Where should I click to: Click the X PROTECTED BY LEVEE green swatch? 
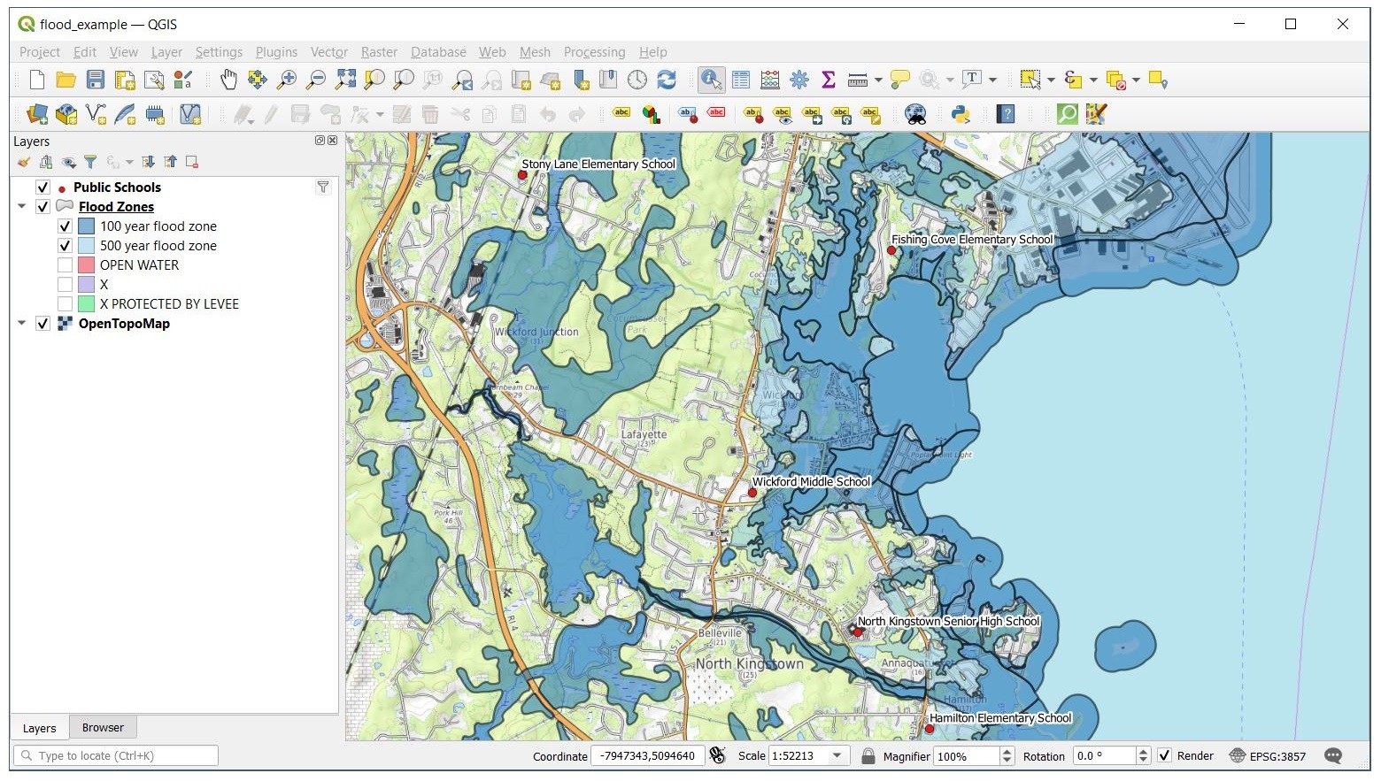point(86,304)
